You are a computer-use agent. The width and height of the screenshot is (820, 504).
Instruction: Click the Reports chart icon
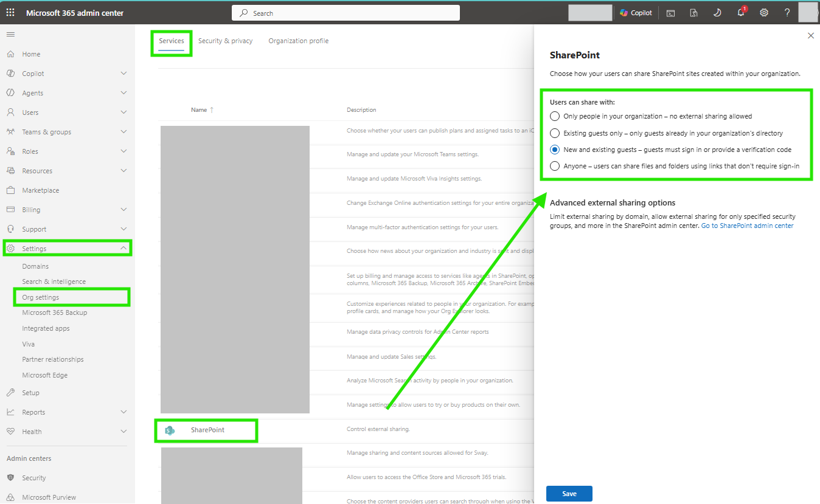10,412
